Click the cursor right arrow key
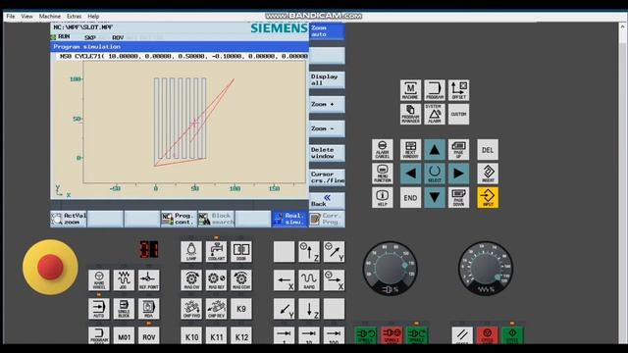The height and width of the screenshot is (353, 628). click(458, 174)
